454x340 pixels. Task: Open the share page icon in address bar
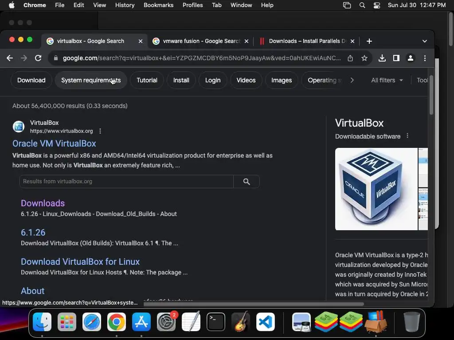(x=350, y=58)
